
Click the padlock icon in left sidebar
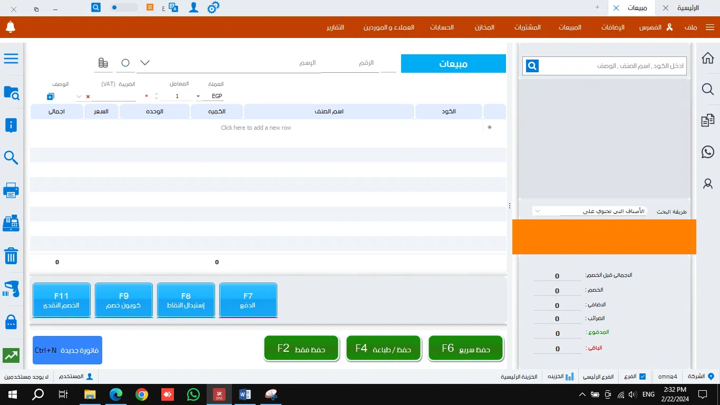pyautogui.click(x=11, y=322)
